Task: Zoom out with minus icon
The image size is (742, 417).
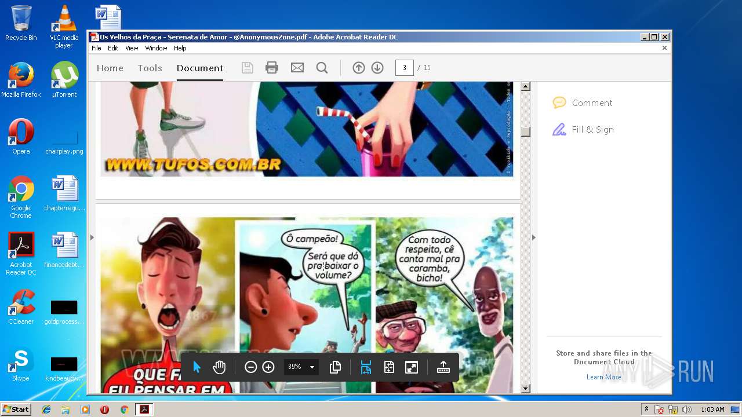Action: click(x=250, y=367)
